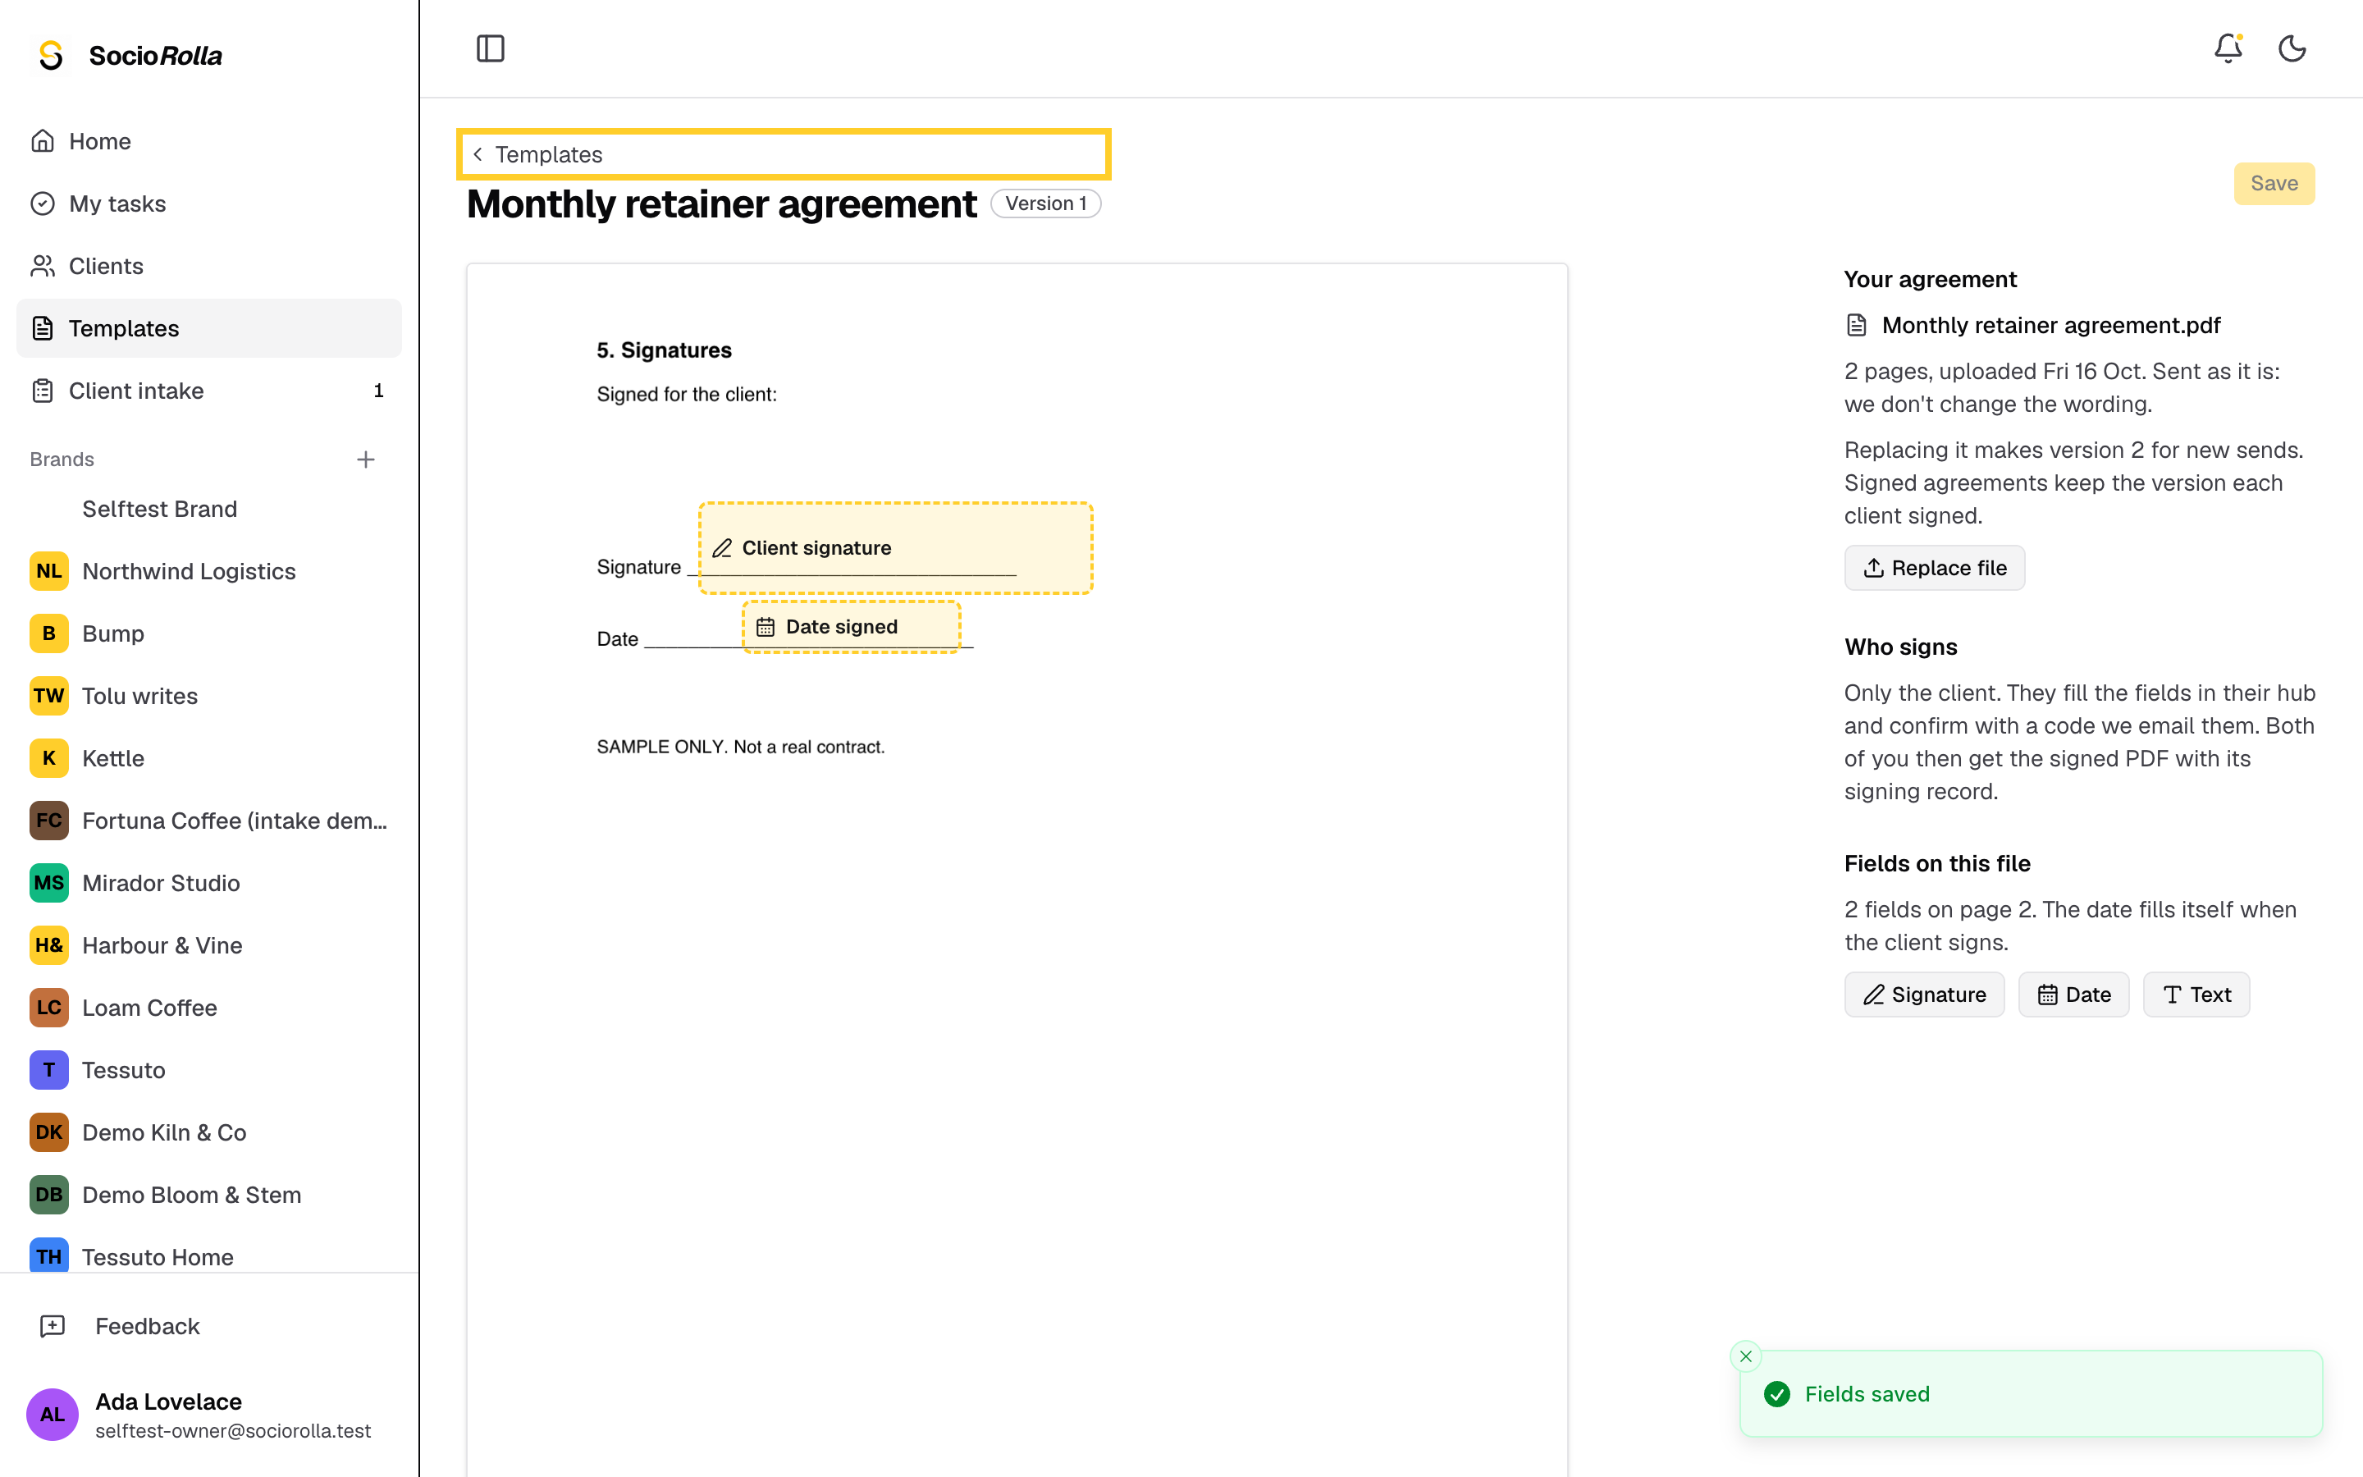Select Templates in sidebar
Viewport: 2363px width, 1477px height.
[x=209, y=328]
